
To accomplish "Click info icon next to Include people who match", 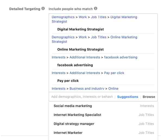I will 96,8.
